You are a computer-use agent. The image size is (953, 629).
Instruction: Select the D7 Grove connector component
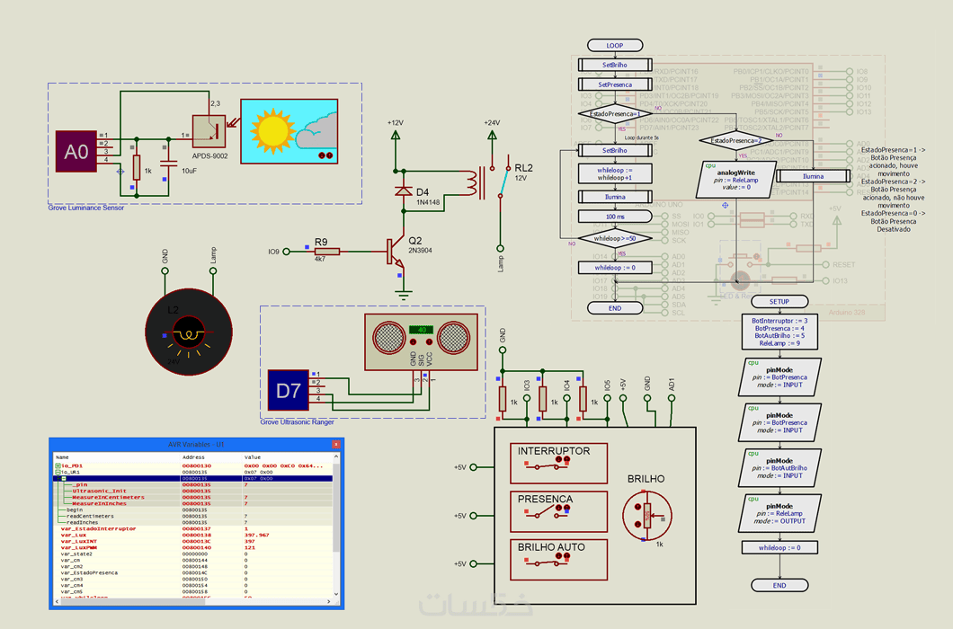[288, 390]
